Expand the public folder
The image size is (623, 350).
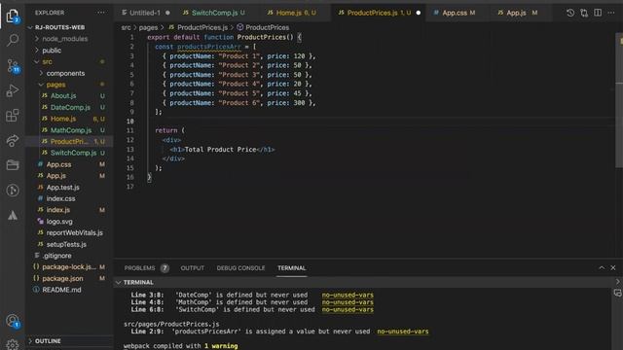tap(69, 51)
